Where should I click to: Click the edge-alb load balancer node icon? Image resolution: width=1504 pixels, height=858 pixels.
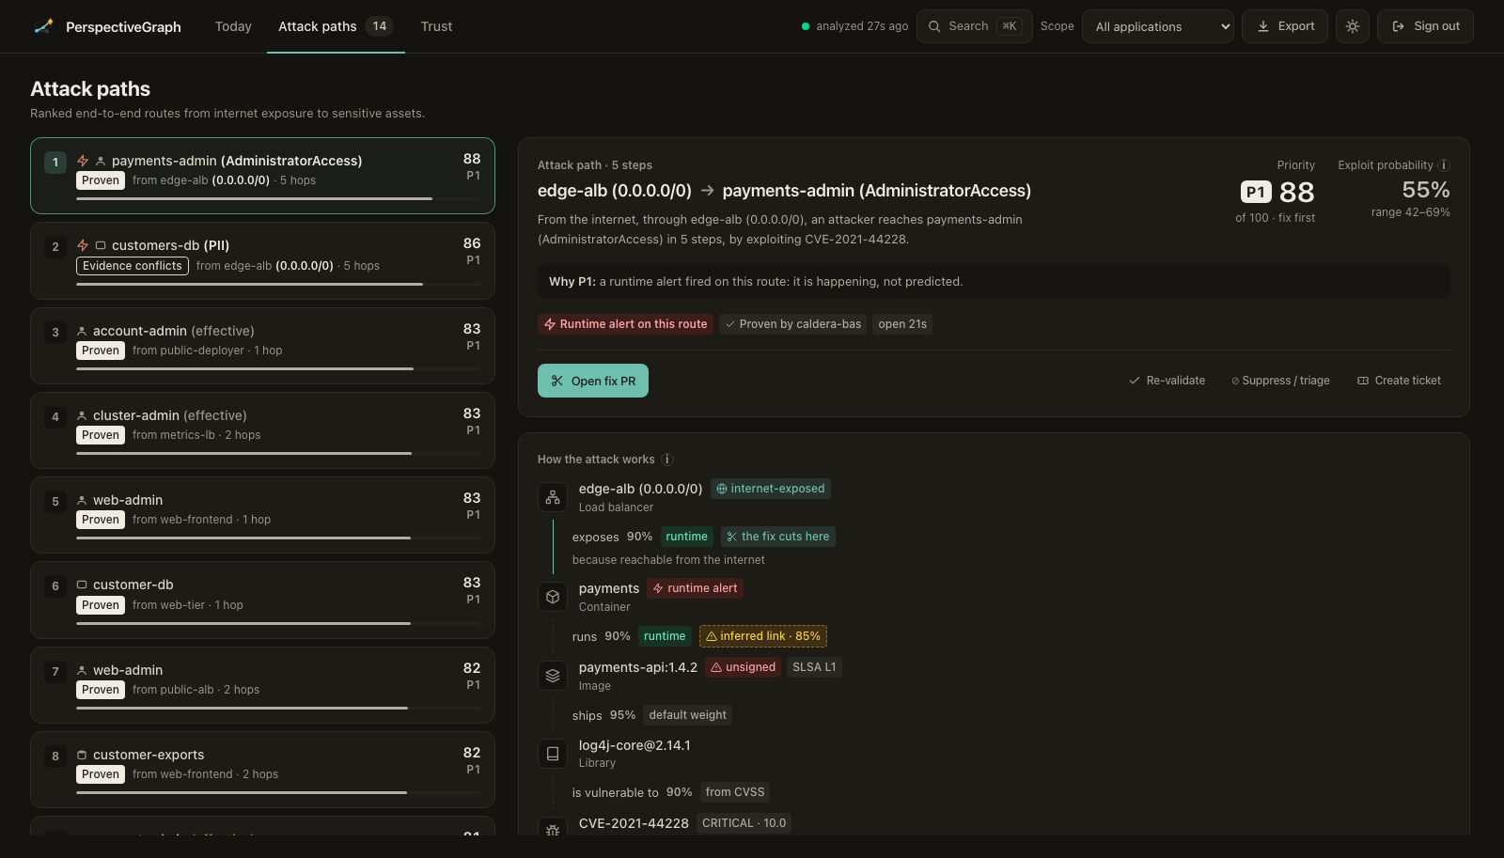pyautogui.click(x=553, y=497)
